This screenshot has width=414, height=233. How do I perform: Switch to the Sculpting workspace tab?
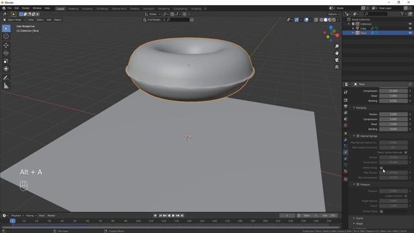87,8
